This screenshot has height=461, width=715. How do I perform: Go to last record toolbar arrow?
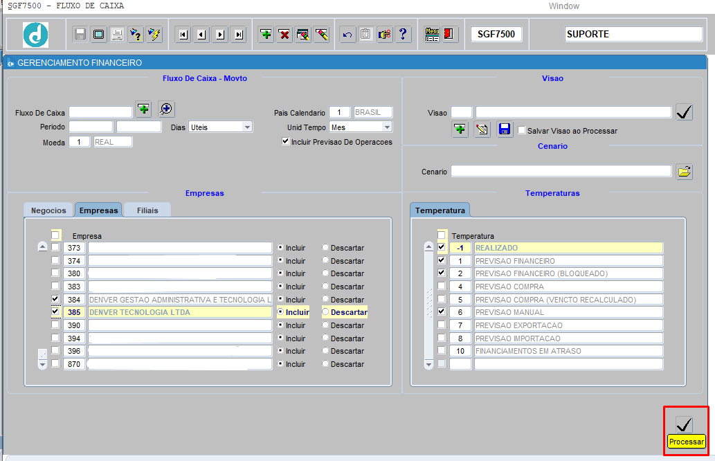coord(239,34)
